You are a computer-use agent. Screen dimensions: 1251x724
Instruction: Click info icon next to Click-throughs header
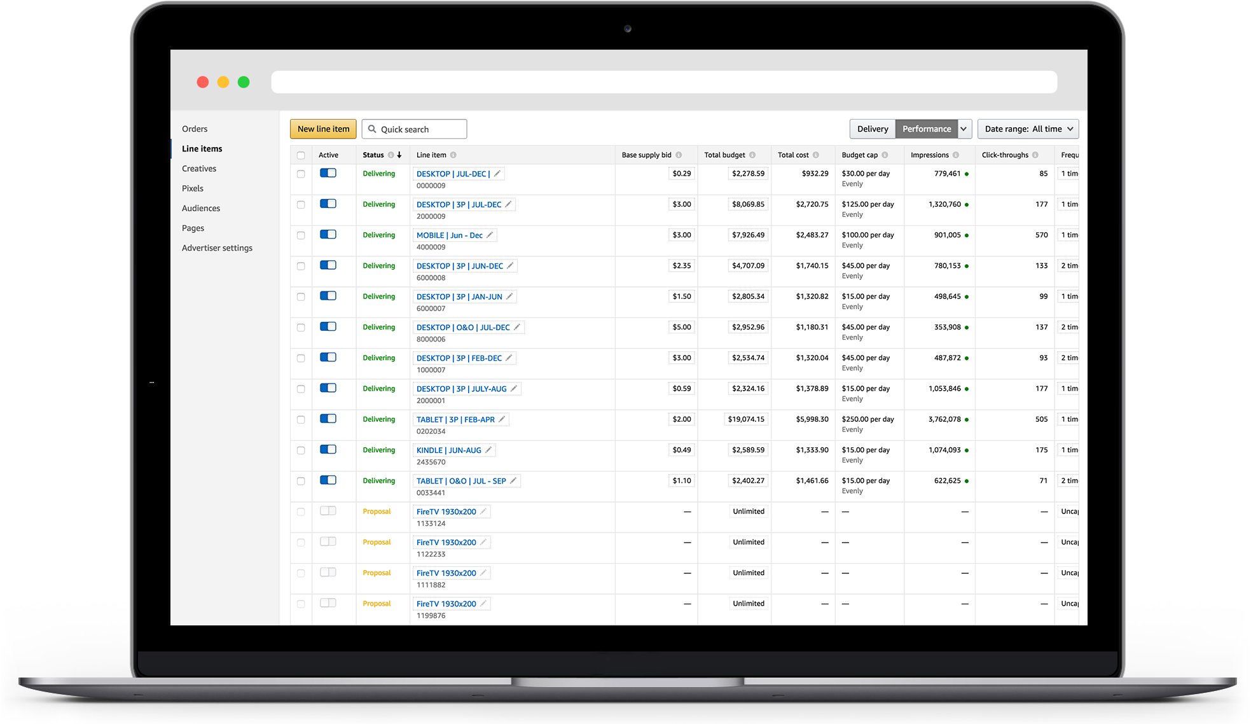click(x=1035, y=155)
